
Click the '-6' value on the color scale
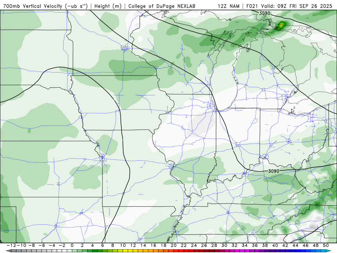[x=42, y=245]
